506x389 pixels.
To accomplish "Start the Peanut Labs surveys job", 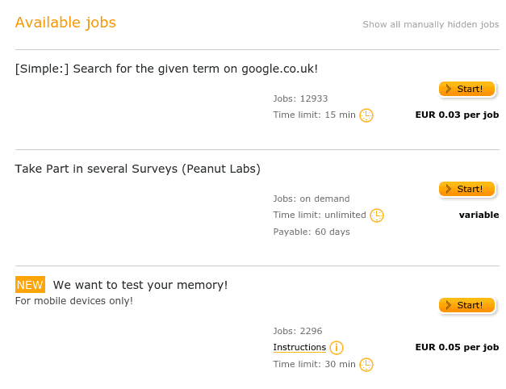I will (x=467, y=189).
